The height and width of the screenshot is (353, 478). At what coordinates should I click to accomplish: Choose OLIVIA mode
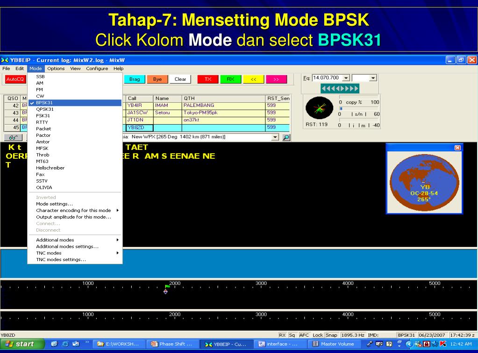pyautogui.click(x=75, y=187)
